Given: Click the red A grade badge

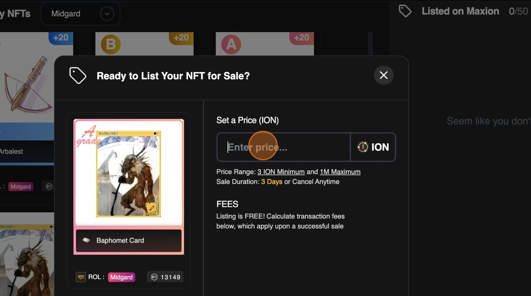Looking at the screenshot, I should tap(231, 45).
